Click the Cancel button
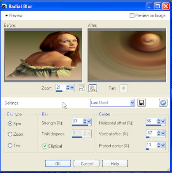172x173 pixels. (86, 163)
